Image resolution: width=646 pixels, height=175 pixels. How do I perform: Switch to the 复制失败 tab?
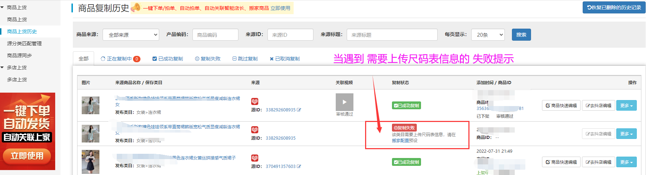click(x=208, y=59)
